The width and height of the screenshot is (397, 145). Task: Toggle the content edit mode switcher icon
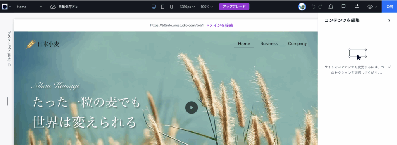click(x=357, y=7)
